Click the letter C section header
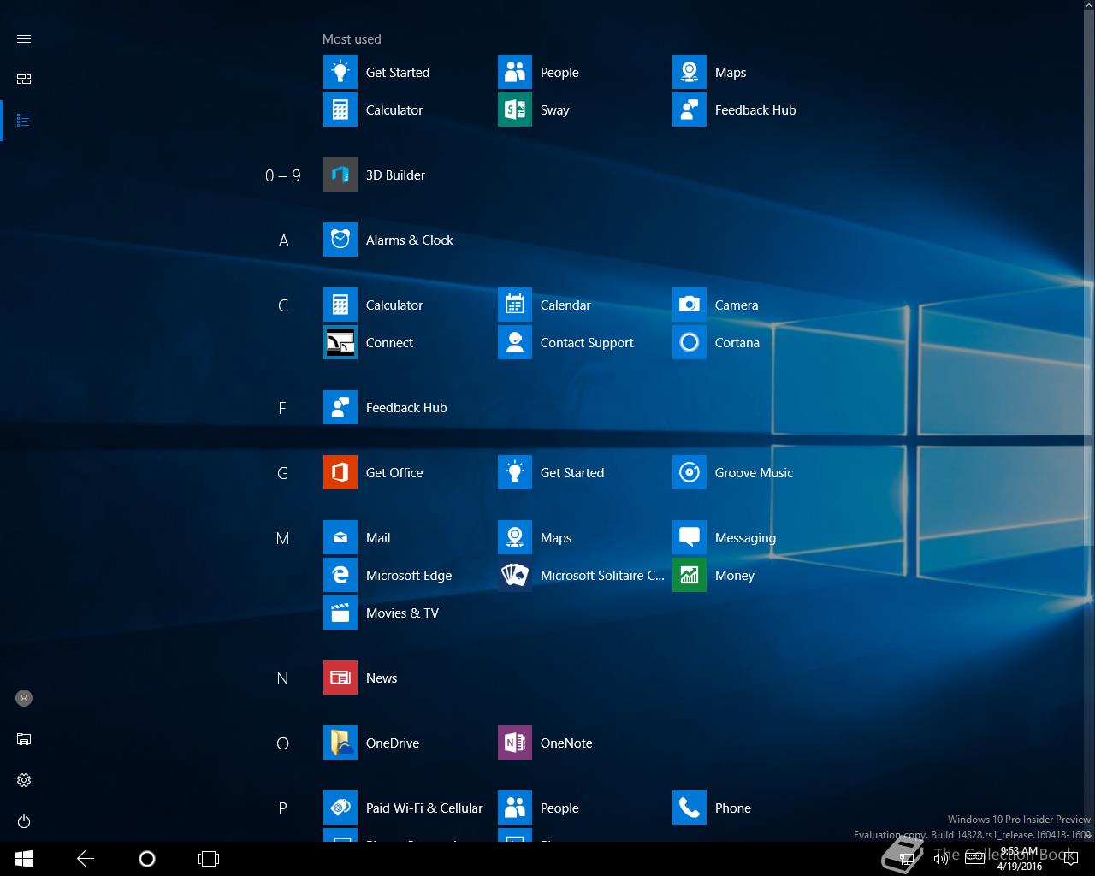This screenshot has height=876, width=1095. pyautogui.click(x=283, y=305)
